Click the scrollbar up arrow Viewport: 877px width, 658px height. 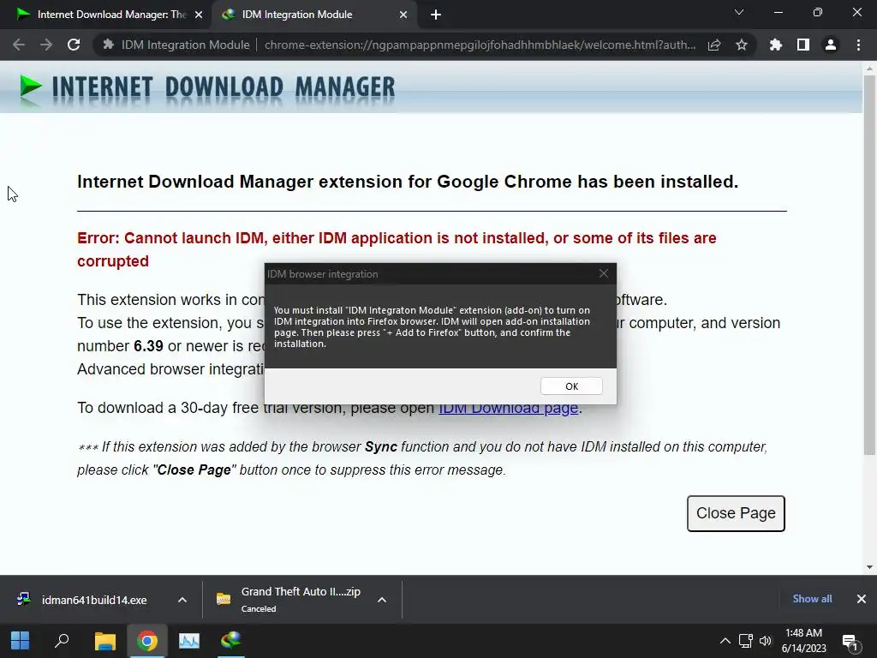pyautogui.click(x=869, y=69)
